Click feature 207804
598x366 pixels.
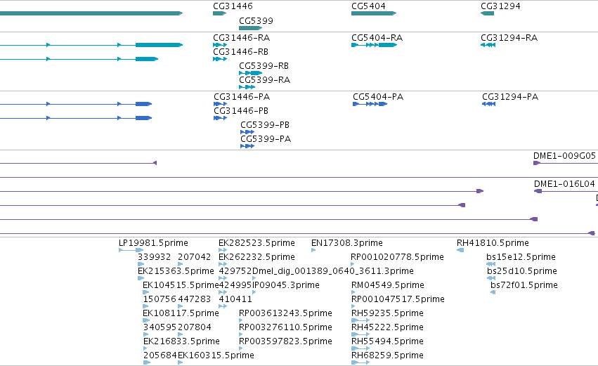tap(181, 334)
